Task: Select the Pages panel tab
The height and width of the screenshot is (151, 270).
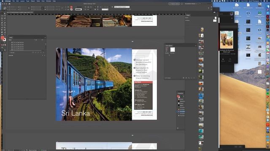Action: coord(188,15)
